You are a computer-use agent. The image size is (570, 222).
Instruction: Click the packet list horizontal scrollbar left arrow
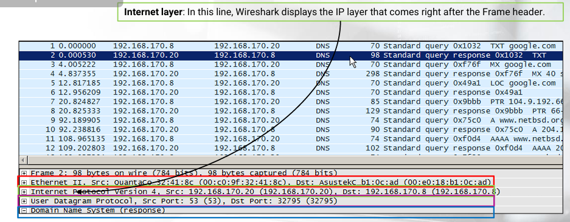[24, 160]
